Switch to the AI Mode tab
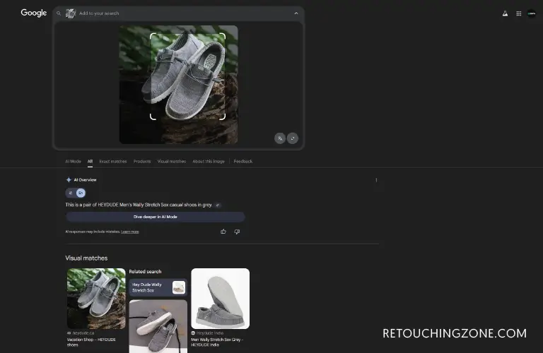This screenshot has height=353, width=543. [73, 162]
